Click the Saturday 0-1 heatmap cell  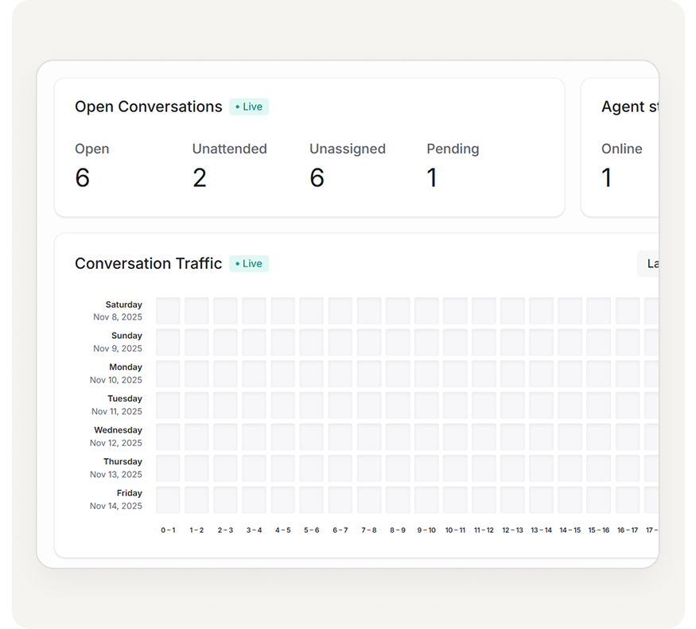(x=168, y=311)
